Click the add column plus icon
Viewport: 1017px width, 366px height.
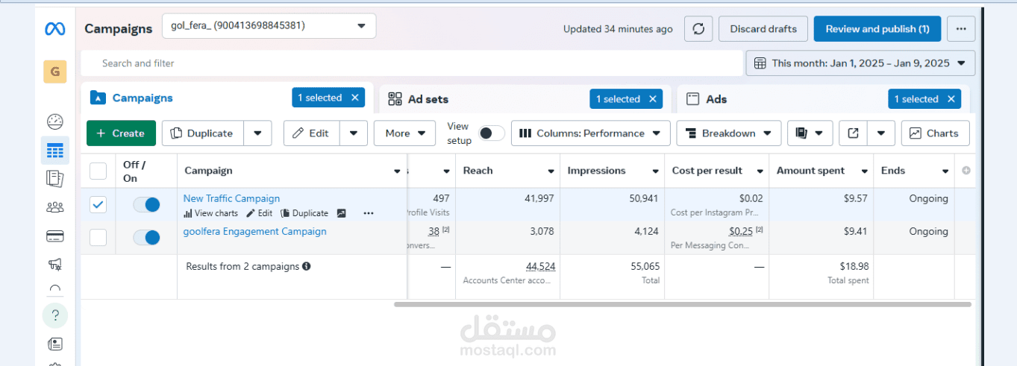966,171
